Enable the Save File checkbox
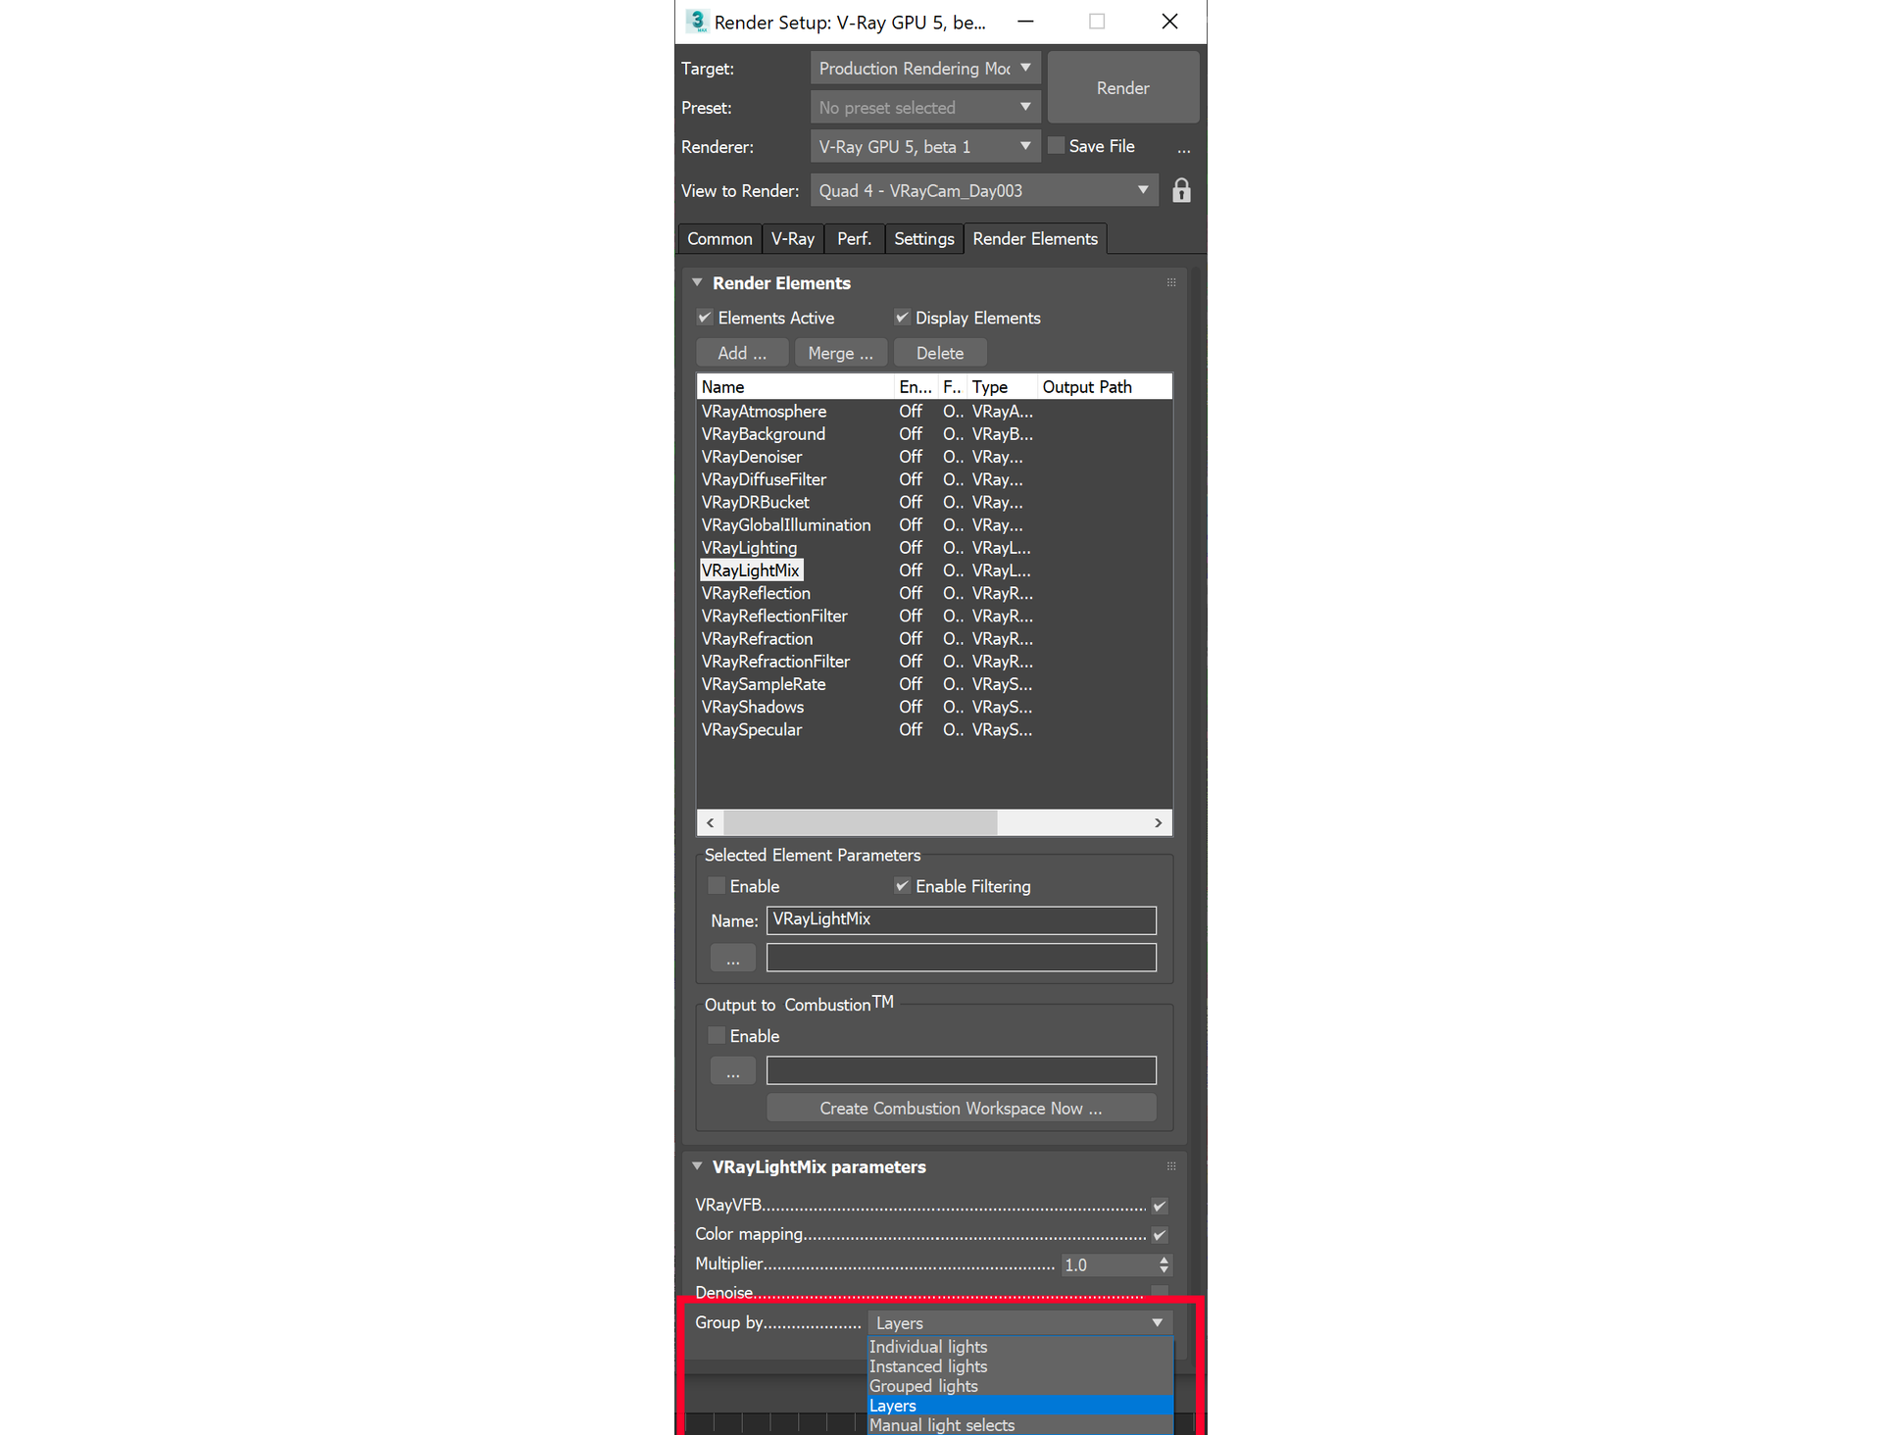 (x=1056, y=144)
